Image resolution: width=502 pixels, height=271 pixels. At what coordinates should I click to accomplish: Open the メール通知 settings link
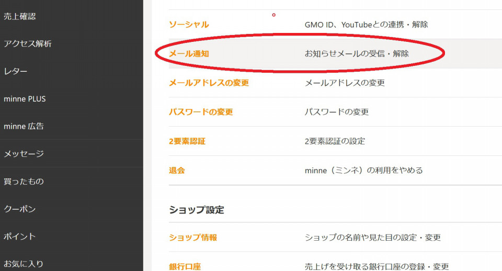tap(189, 53)
